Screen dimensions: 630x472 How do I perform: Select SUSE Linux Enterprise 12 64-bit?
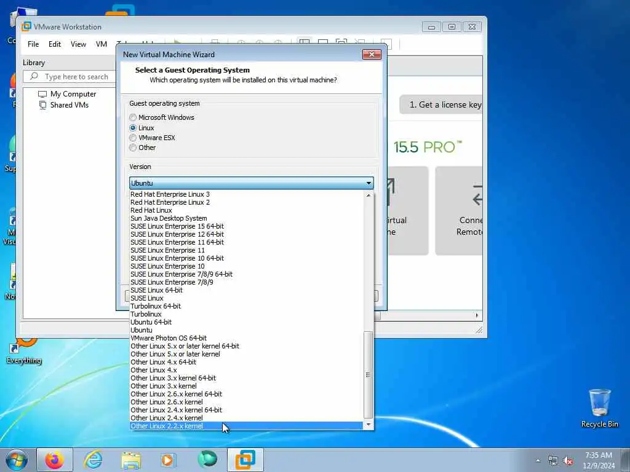tap(246, 234)
